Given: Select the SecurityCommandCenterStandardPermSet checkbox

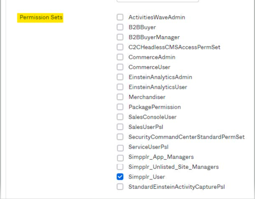Looking at the screenshot, I should tap(120, 137).
